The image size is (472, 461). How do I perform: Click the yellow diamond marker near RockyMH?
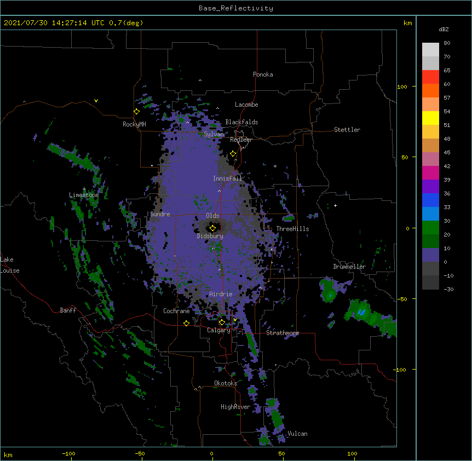click(x=137, y=112)
